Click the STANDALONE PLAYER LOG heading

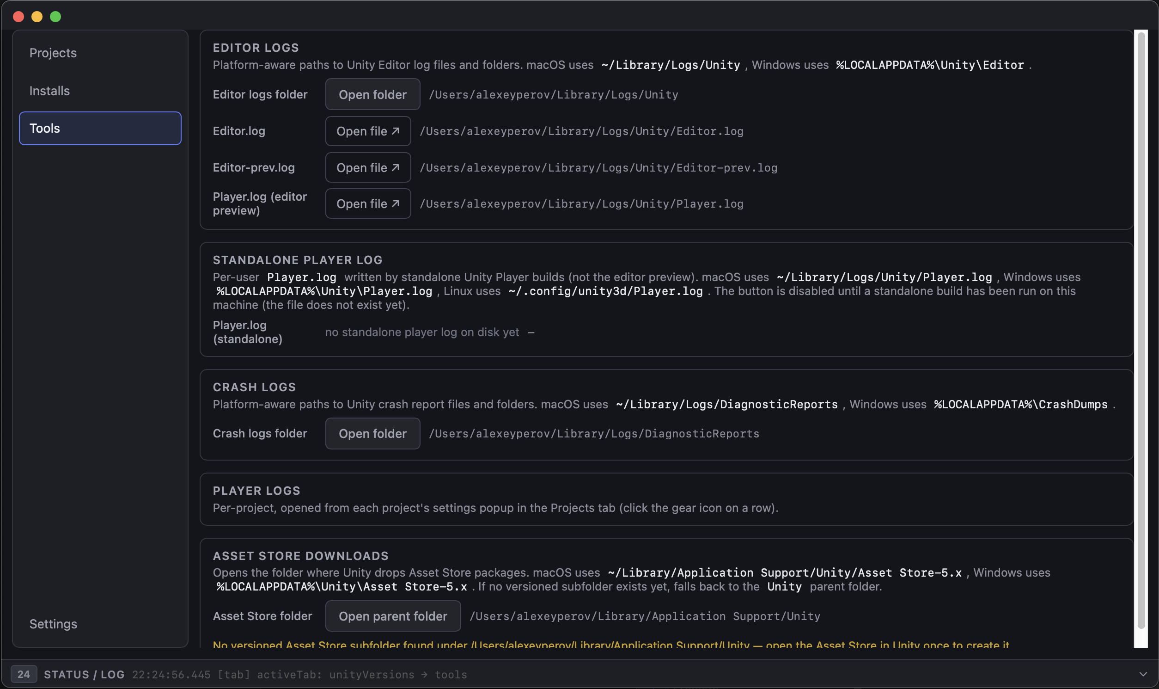click(298, 260)
